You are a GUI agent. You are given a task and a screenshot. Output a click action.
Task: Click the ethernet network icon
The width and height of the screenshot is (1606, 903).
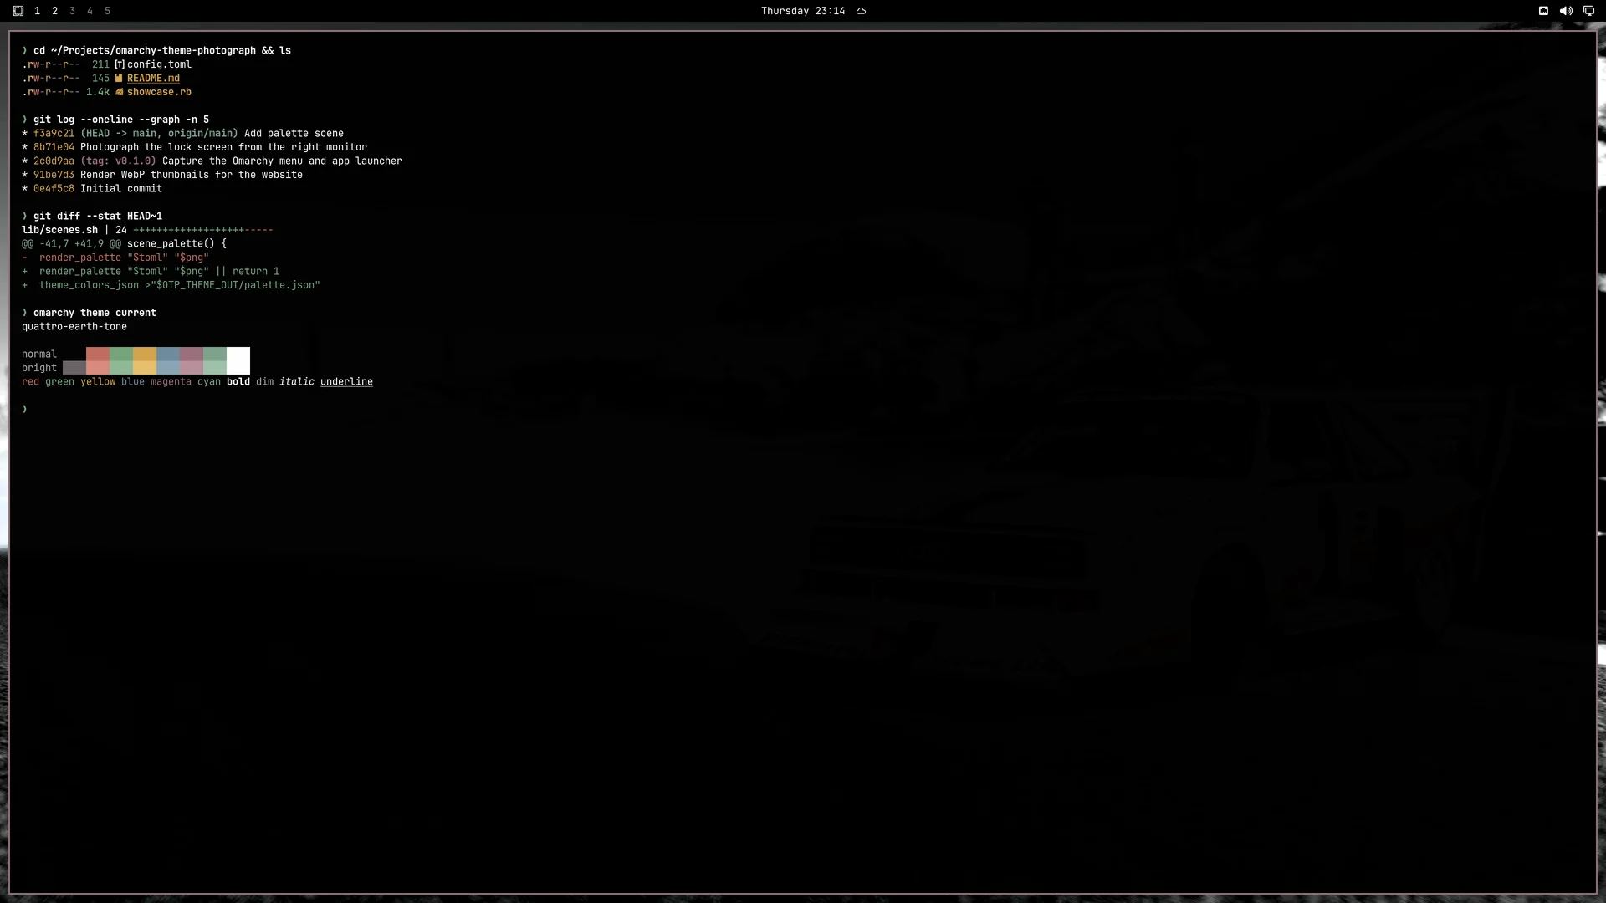1543,11
